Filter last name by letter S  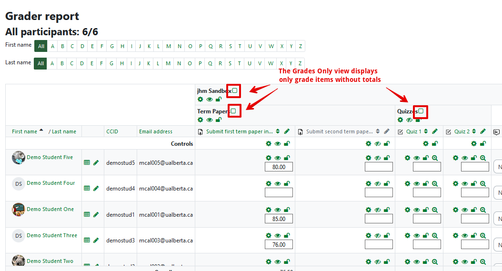click(x=231, y=63)
